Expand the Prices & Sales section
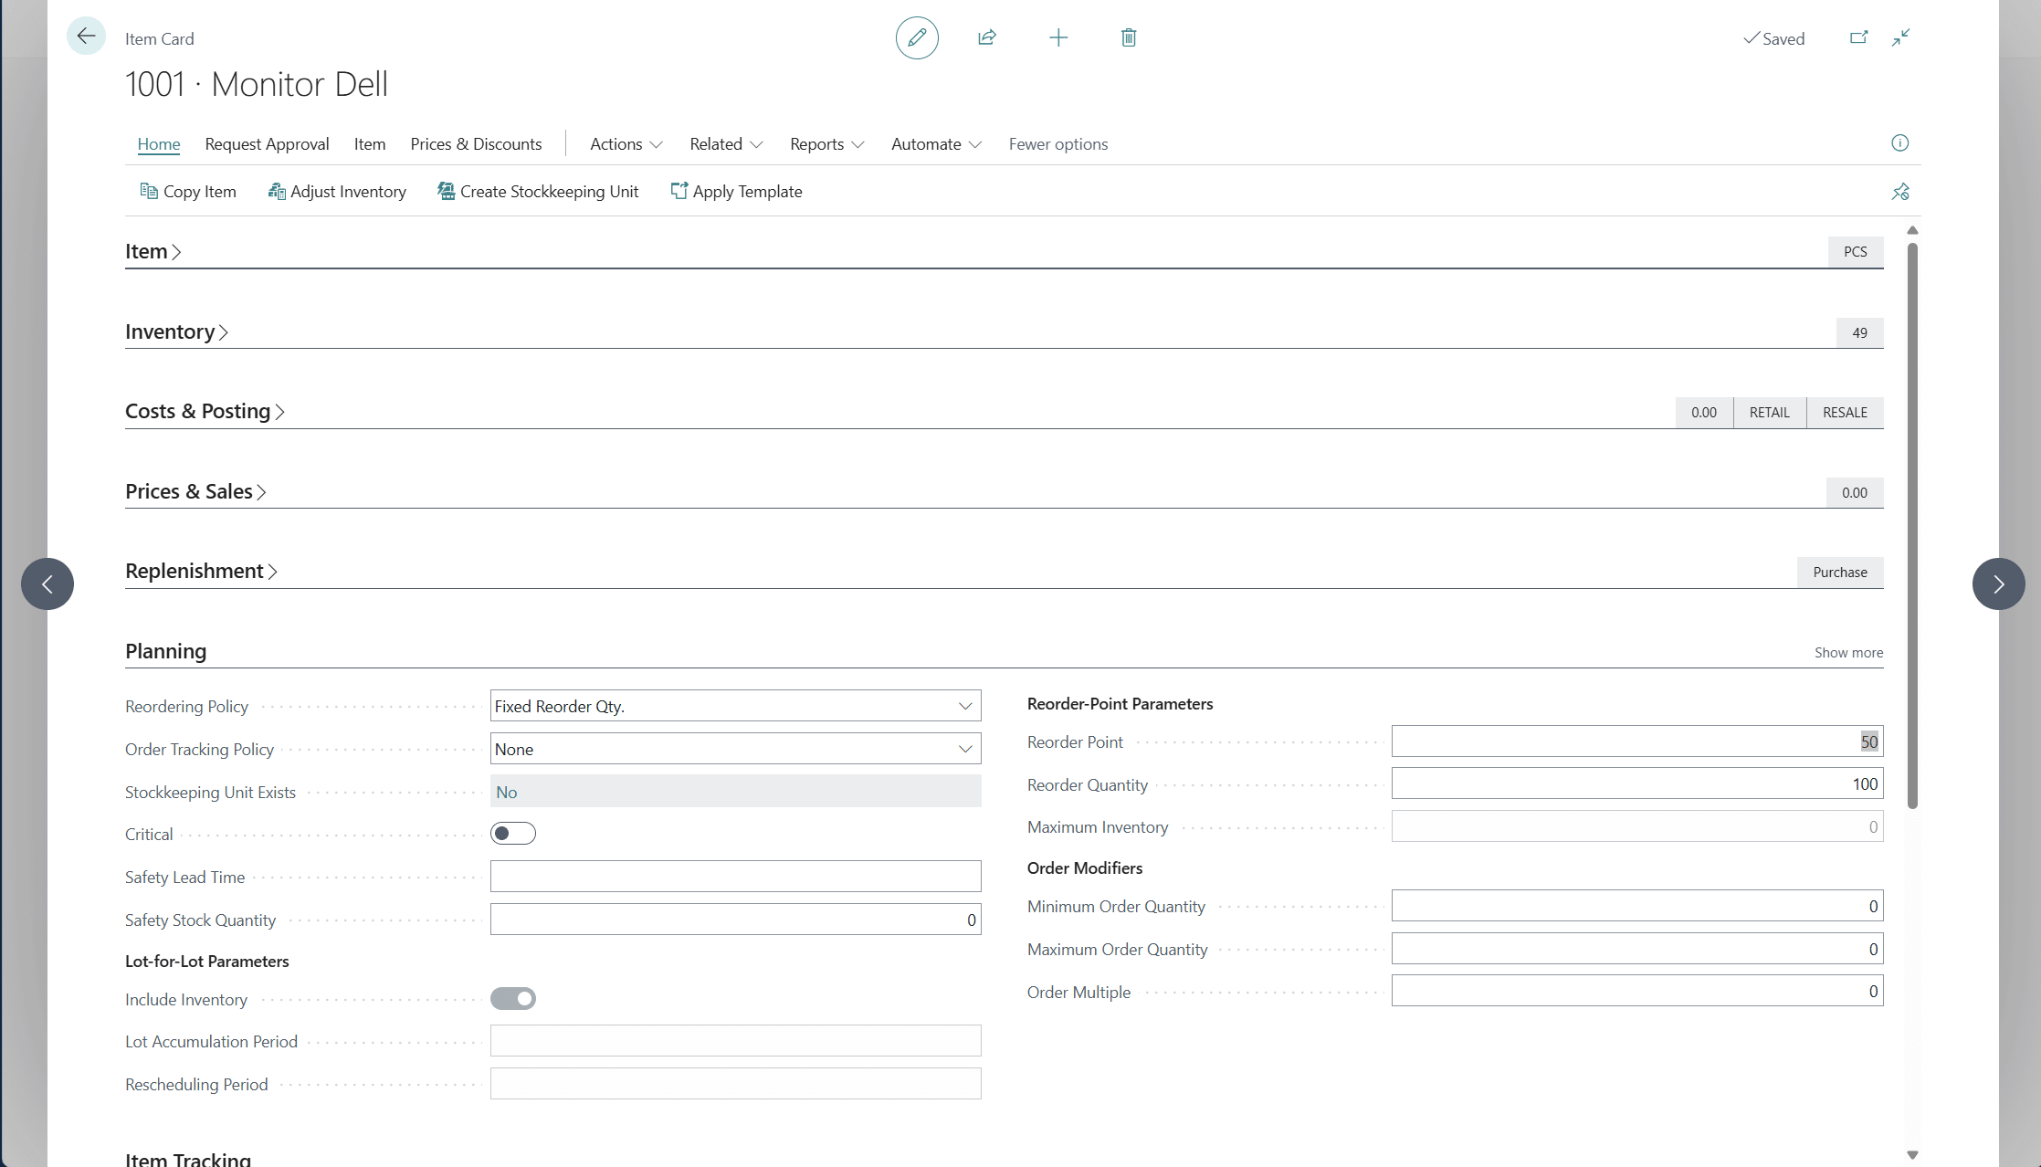The image size is (2041, 1167). click(196, 492)
